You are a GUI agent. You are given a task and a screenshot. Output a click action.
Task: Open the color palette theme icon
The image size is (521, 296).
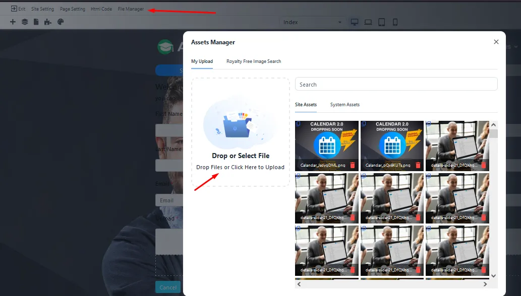[x=61, y=22]
